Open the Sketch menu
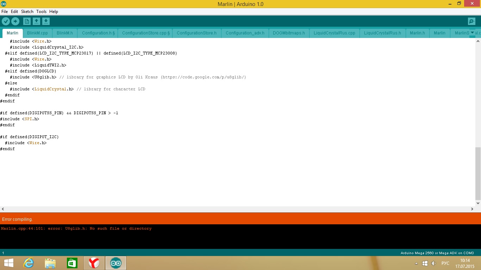The image size is (481, 270). click(27, 12)
